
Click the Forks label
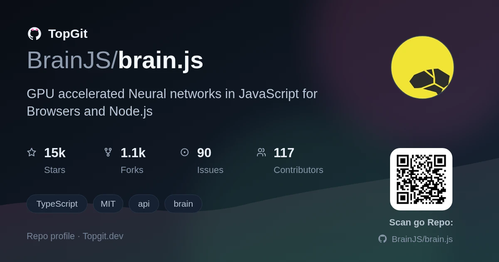pos(132,170)
